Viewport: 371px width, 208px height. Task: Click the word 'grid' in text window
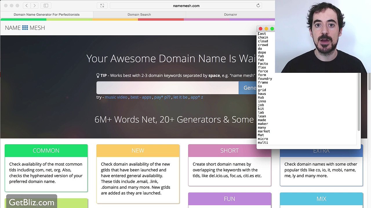(x=262, y=90)
